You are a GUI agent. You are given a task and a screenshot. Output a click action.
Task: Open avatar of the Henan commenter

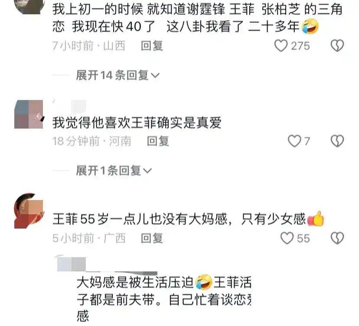(29, 114)
